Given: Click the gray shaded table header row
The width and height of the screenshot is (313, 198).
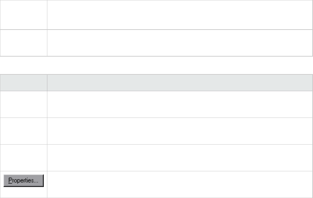Looking at the screenshot, I should [x=156, y=83].
